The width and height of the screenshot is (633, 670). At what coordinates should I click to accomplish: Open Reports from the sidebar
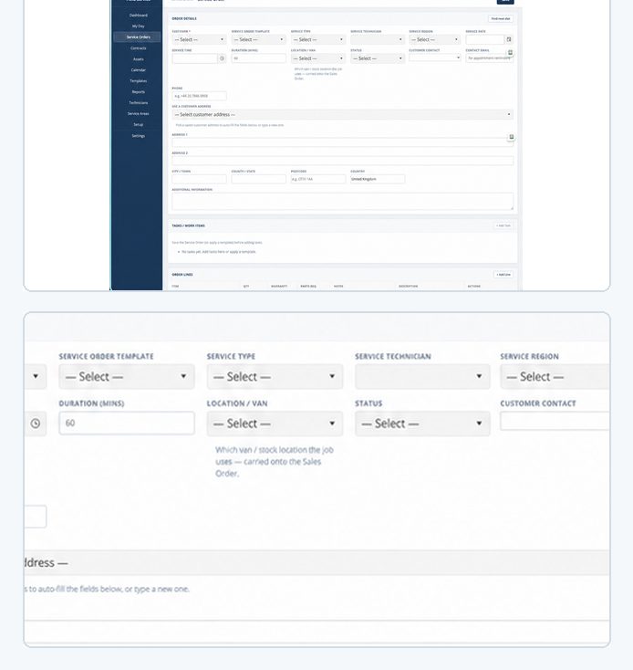[139, 92]
